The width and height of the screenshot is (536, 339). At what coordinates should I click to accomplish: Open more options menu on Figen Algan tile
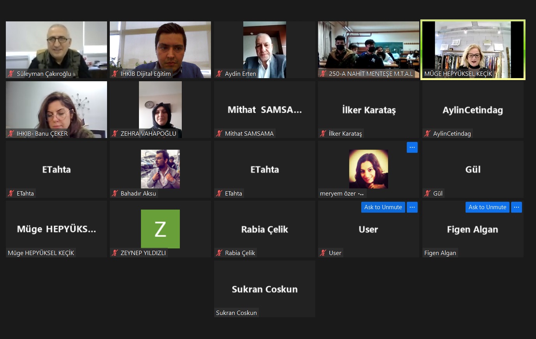tap(517, 207)
